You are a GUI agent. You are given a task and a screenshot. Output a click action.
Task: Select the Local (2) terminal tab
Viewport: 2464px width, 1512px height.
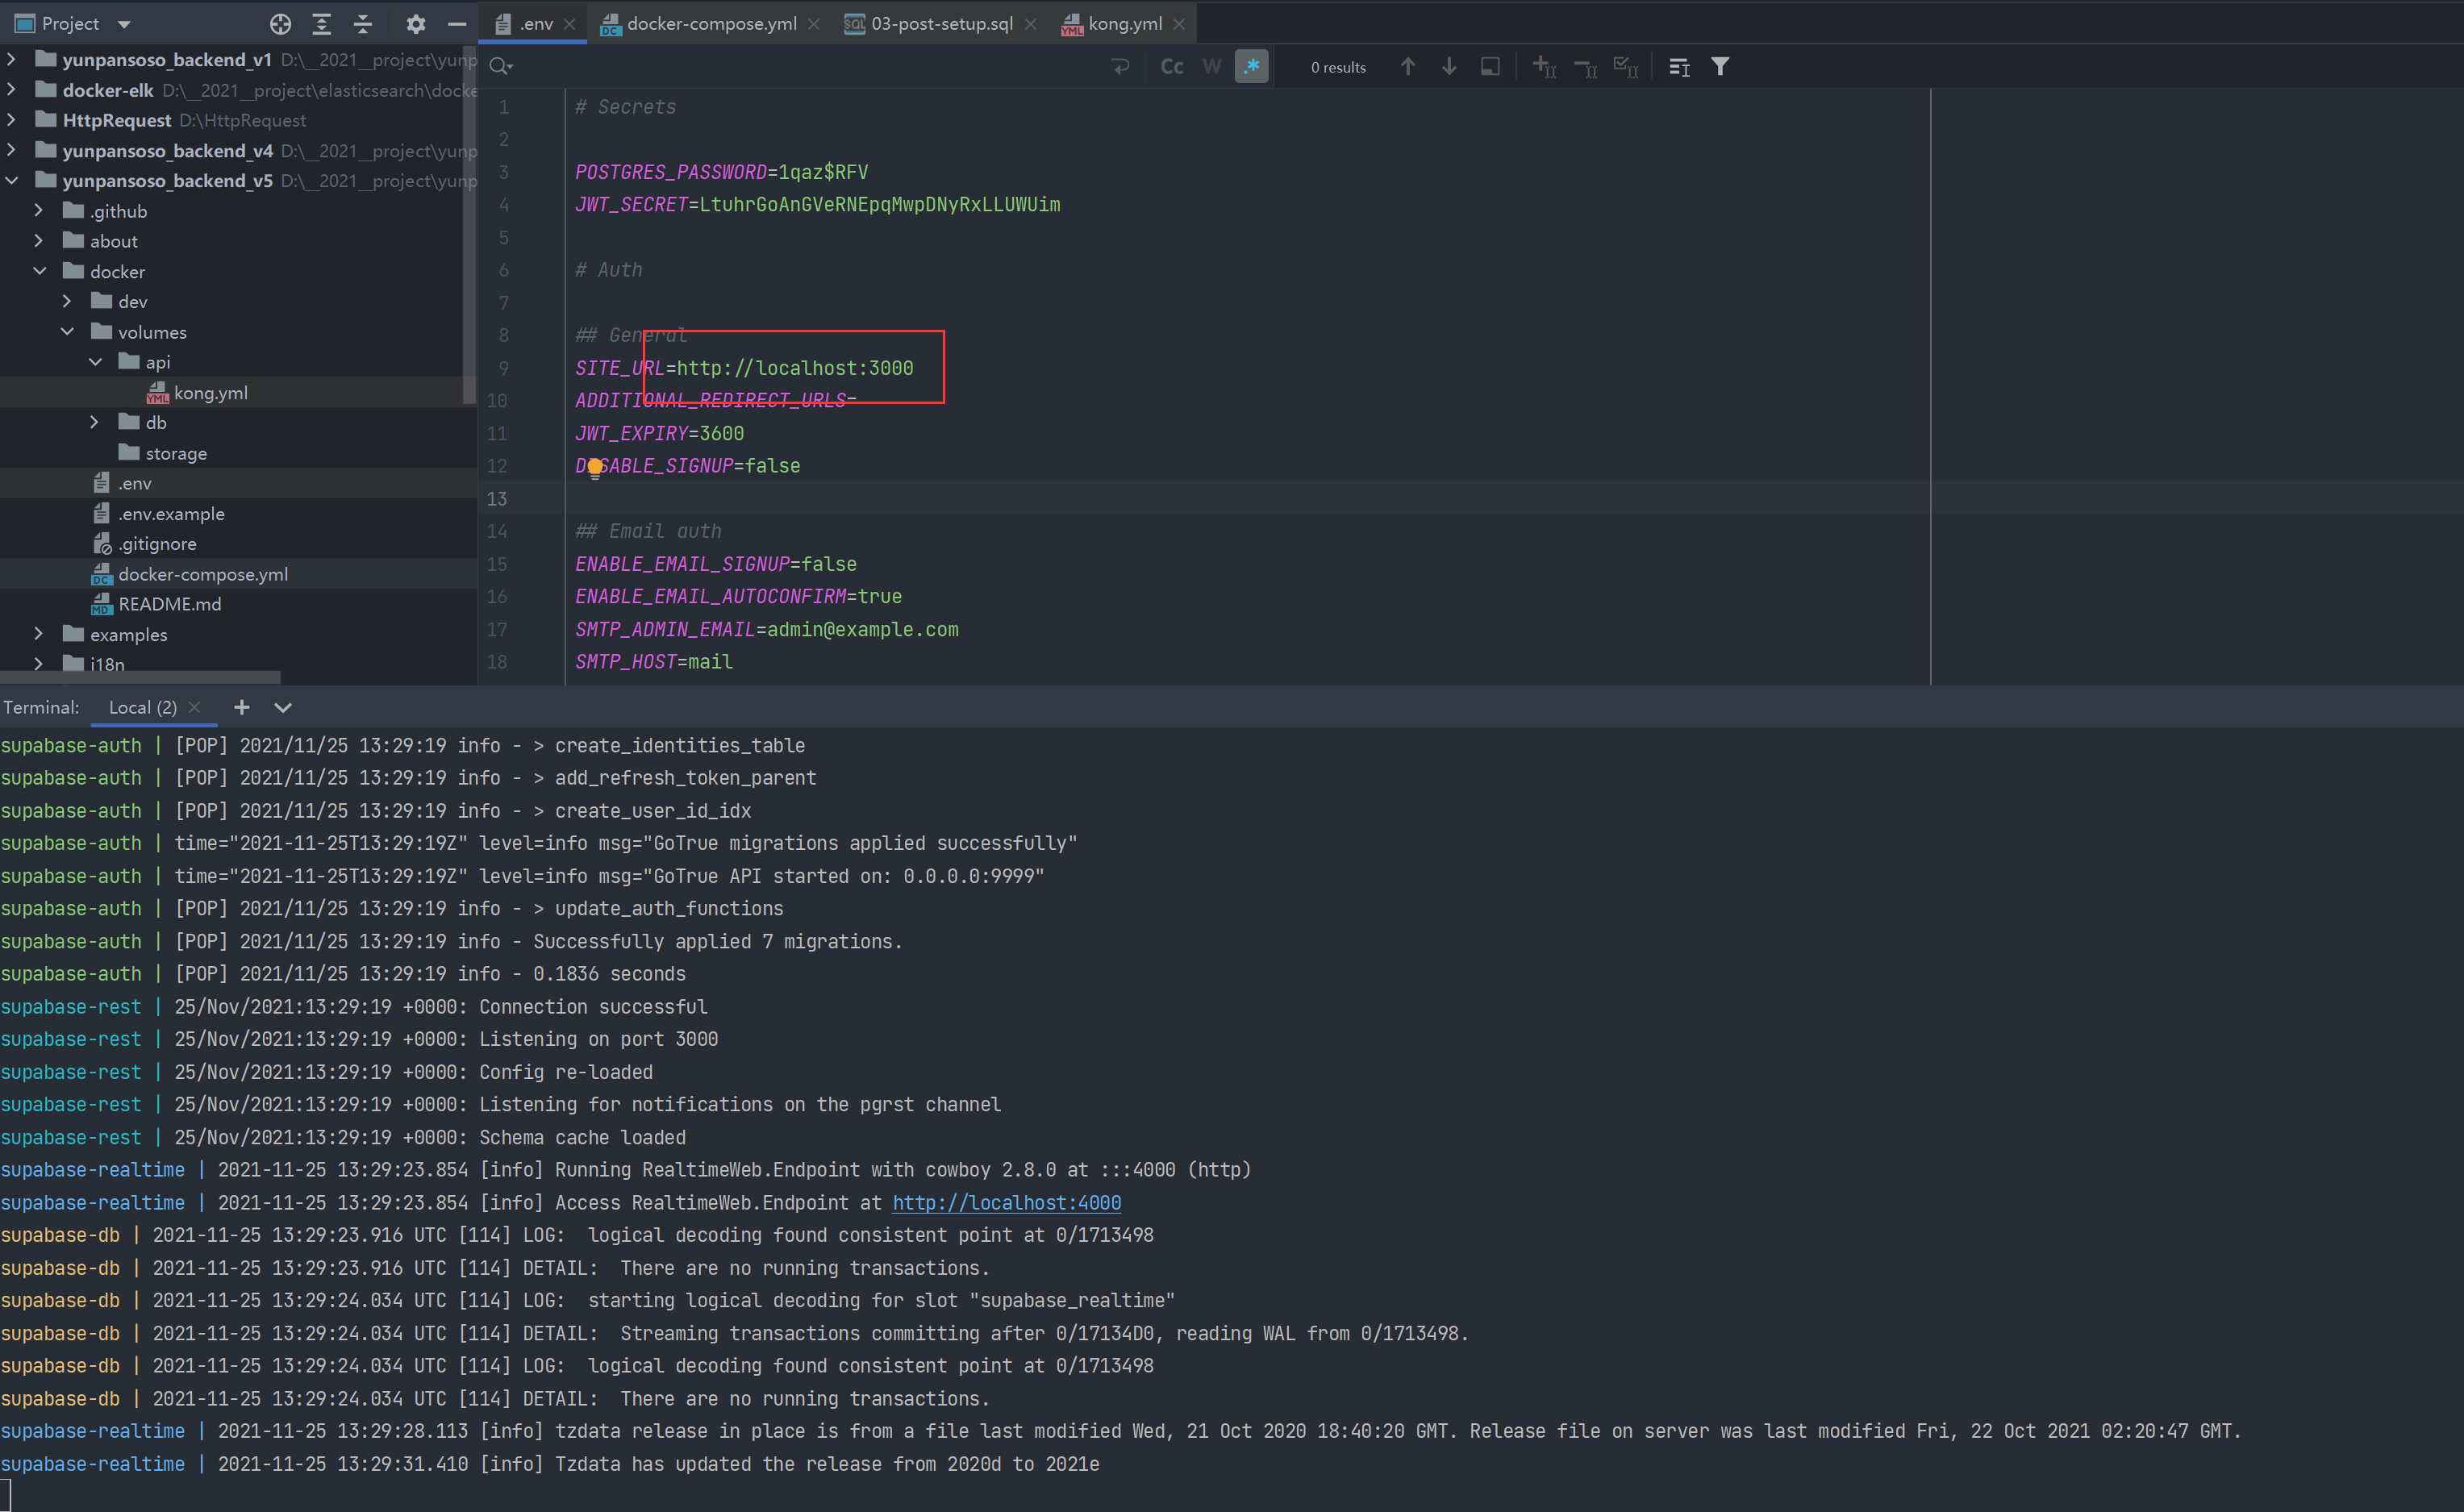pos(142,707)
